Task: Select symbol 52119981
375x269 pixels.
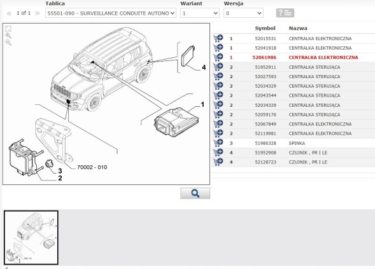Action: (265, 134)
